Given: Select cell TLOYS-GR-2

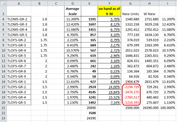Looking at the screenshot, I should click(19, 87).
